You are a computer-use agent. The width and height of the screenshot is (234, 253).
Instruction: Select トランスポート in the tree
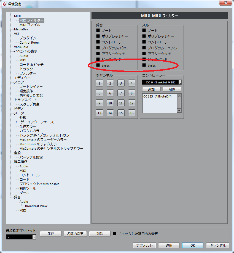26,100
